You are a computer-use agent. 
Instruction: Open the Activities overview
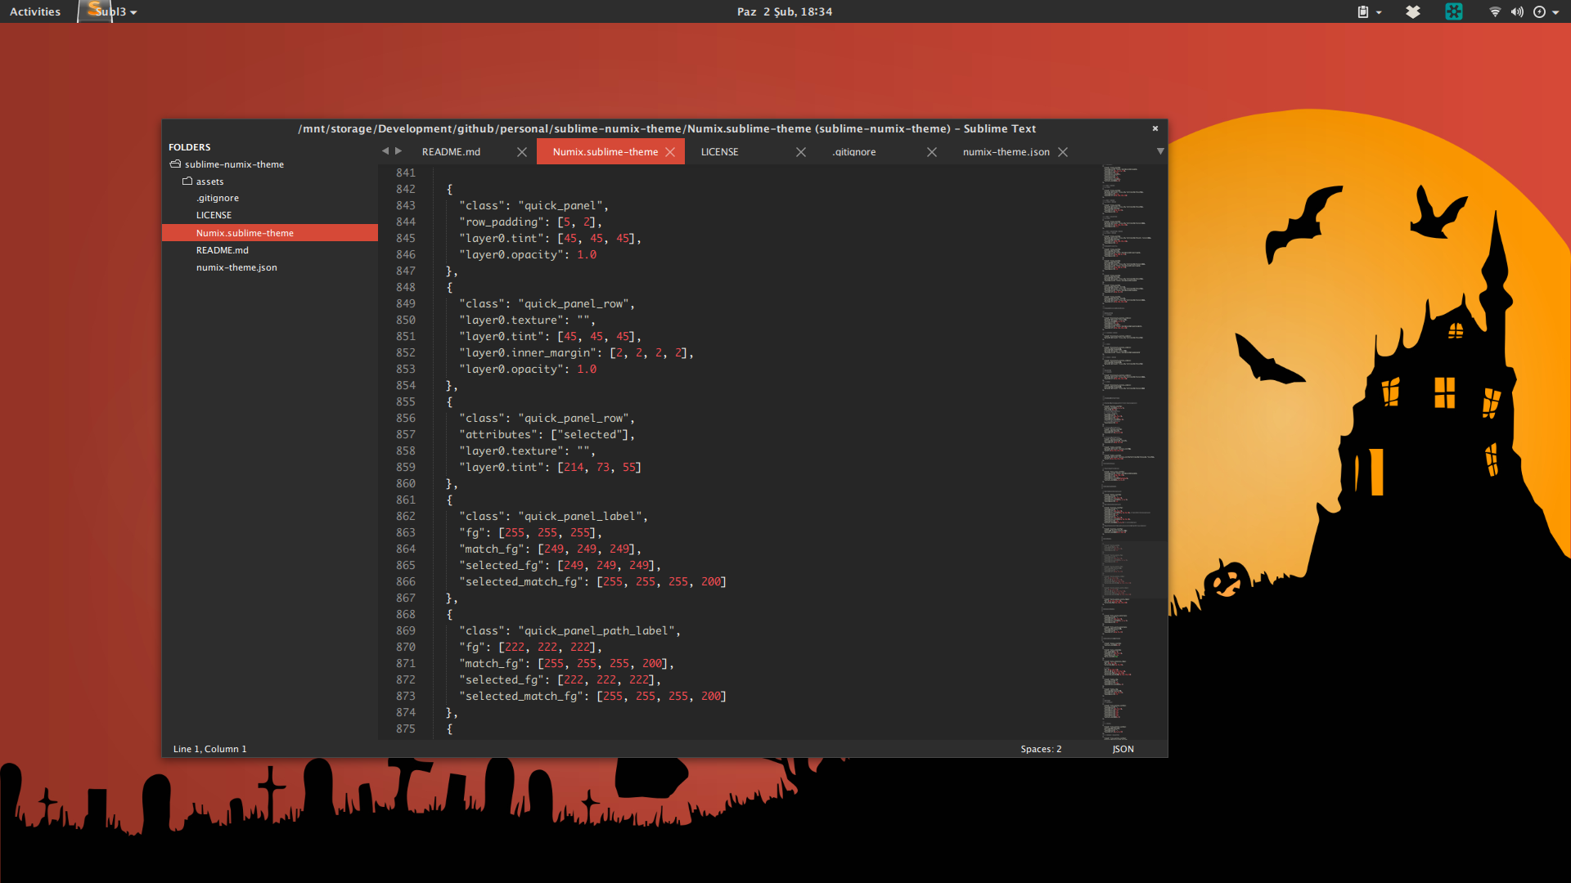coord(35,11)
